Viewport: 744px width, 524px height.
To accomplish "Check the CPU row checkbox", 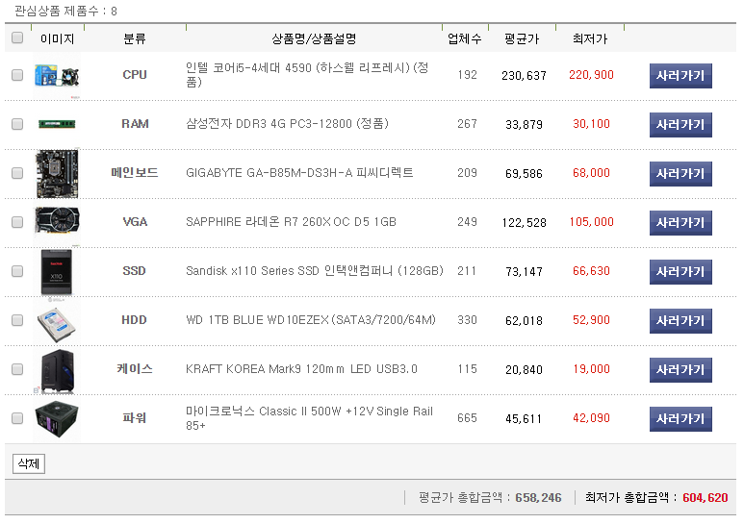I will 17,75.
